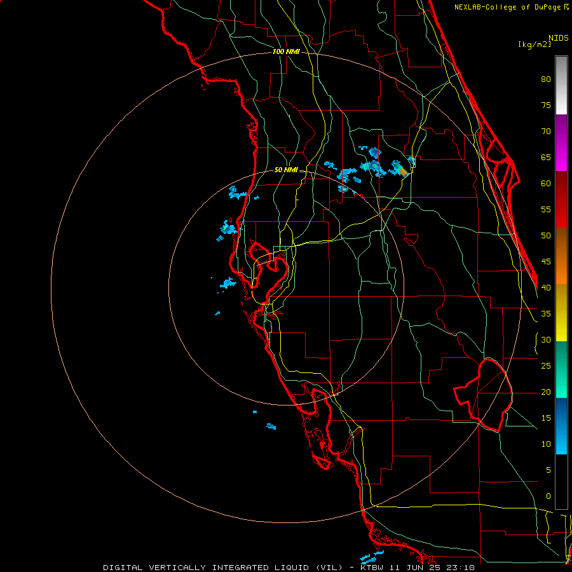Click the scale value 70
The image size is (572, 572).
546,132
